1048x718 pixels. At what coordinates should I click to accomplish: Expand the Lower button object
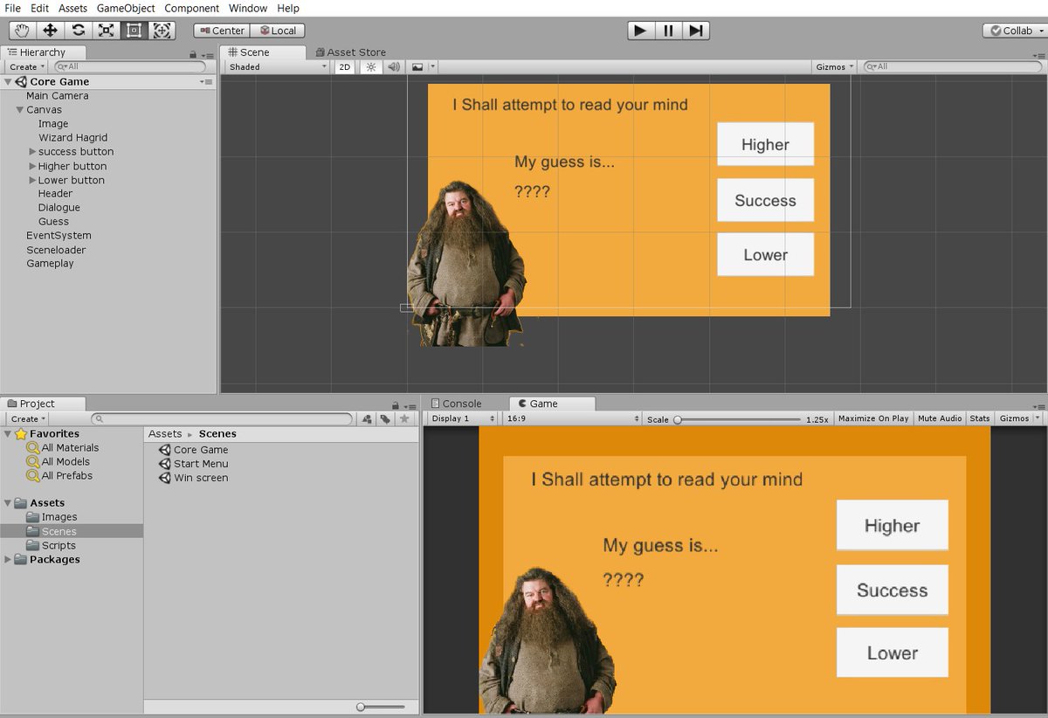pyautogui.click(x=32, y=180)
